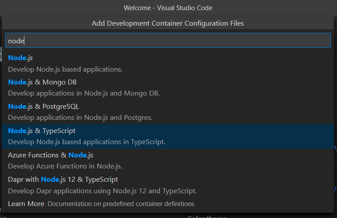Choose "Azure Functions & Node.js" option
Image resolution: width=337 pixels, height=218 pixels.
coord(168,161)
